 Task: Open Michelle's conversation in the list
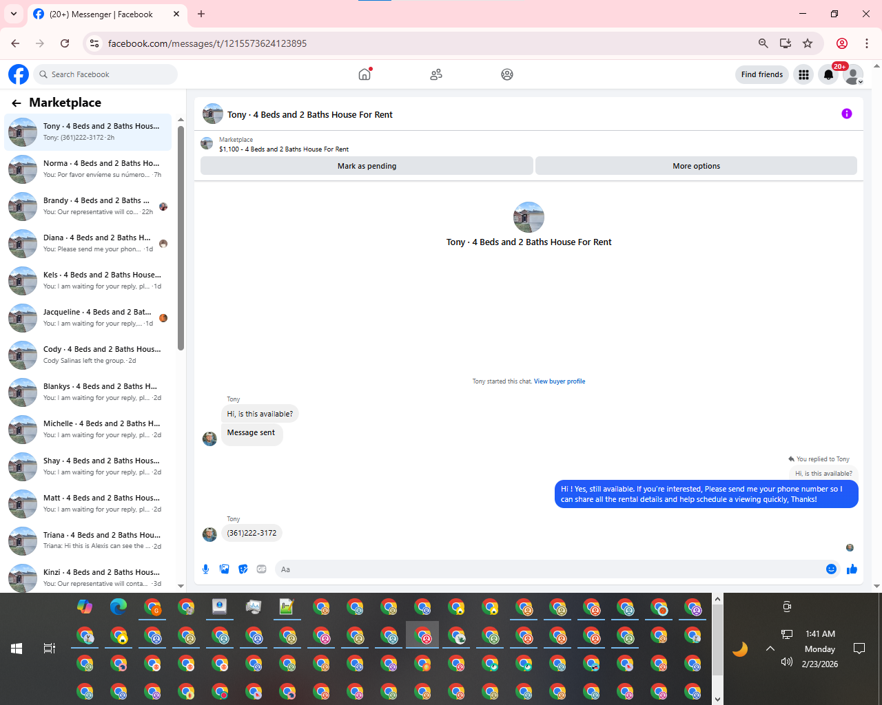point(88,430)
